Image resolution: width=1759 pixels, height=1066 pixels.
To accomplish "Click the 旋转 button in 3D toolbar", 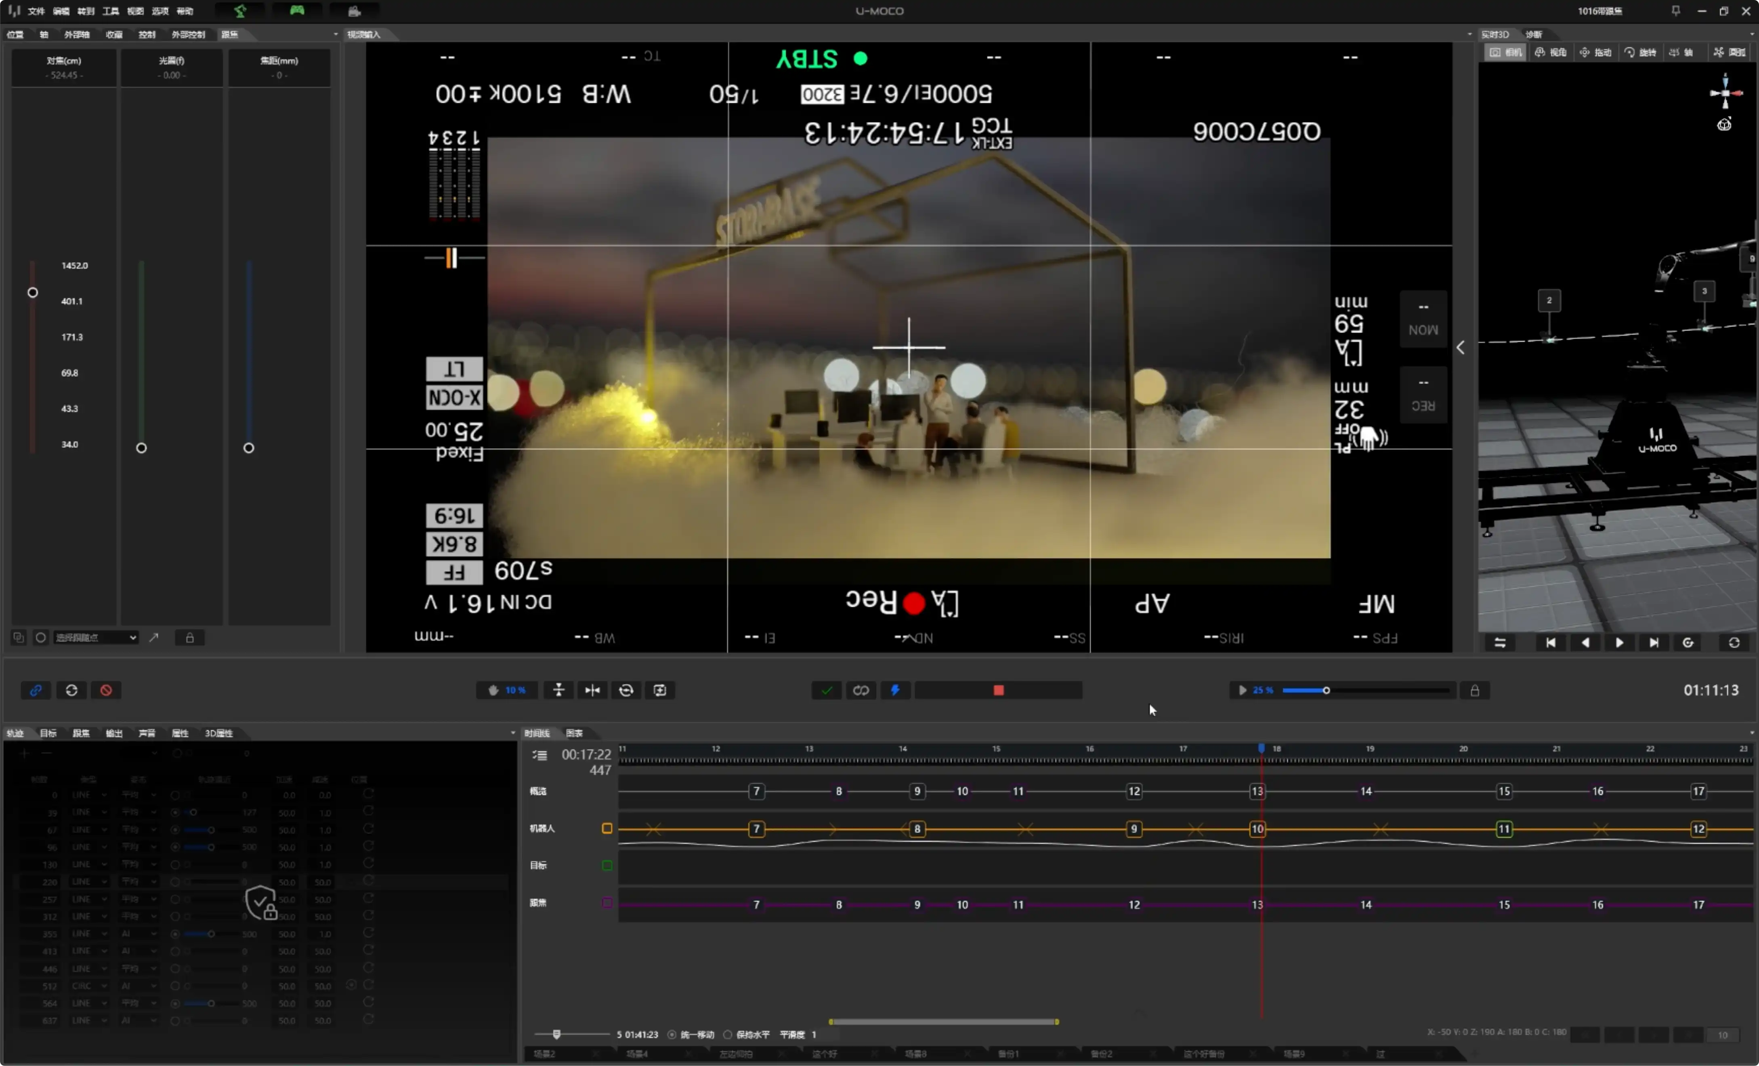I will pyautogui.click(x=1641, y=52).
